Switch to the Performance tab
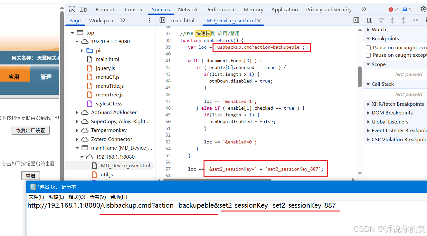The image size is (427, 236). tap(221, 9)
